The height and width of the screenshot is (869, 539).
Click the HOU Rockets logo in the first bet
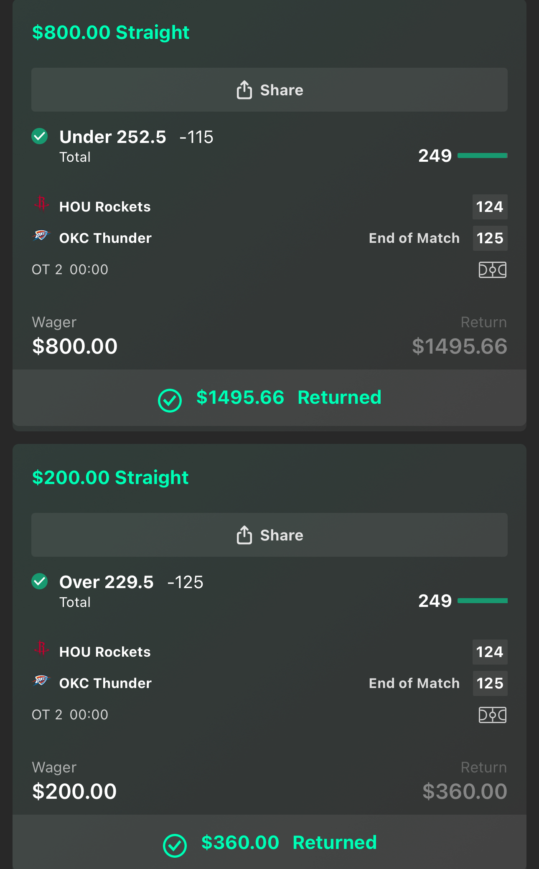pyautogui.click(x=41, y=204)
